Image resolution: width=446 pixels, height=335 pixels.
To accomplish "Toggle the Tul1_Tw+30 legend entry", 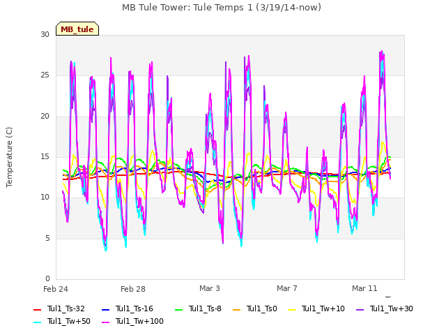I will point(385,308).
